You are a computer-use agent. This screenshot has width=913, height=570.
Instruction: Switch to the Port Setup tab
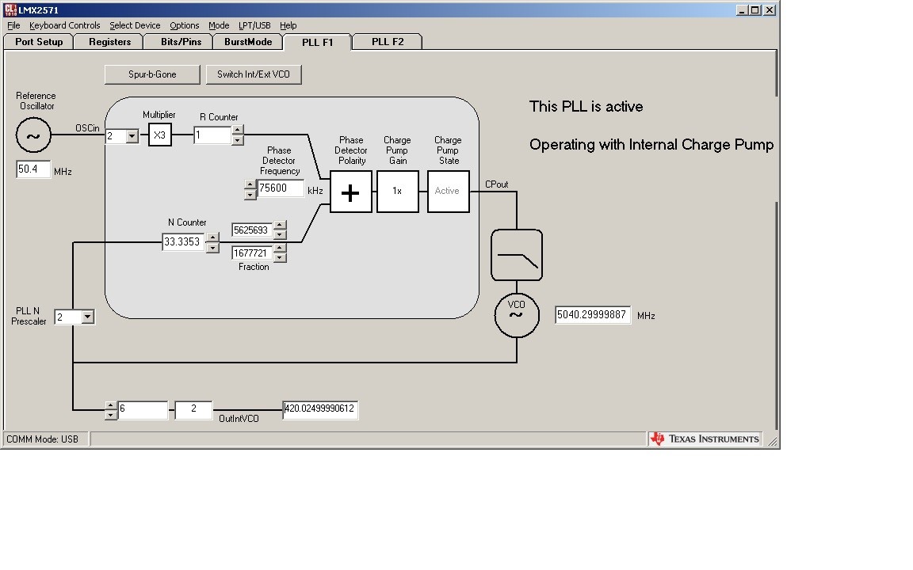[x=39, y=42]
